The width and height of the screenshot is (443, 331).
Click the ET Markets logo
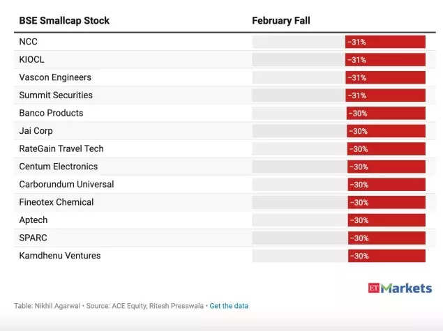tap(400, 288)
